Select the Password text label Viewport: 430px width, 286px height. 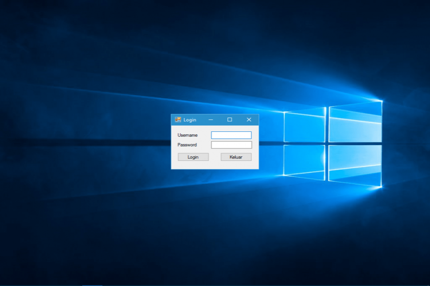click(x=187, y=144)
